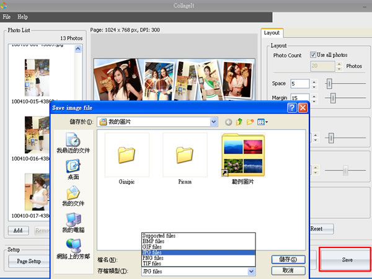Choose JPG files type option
The width and height of the screenshot is (372, 279).
click(198, 252)
